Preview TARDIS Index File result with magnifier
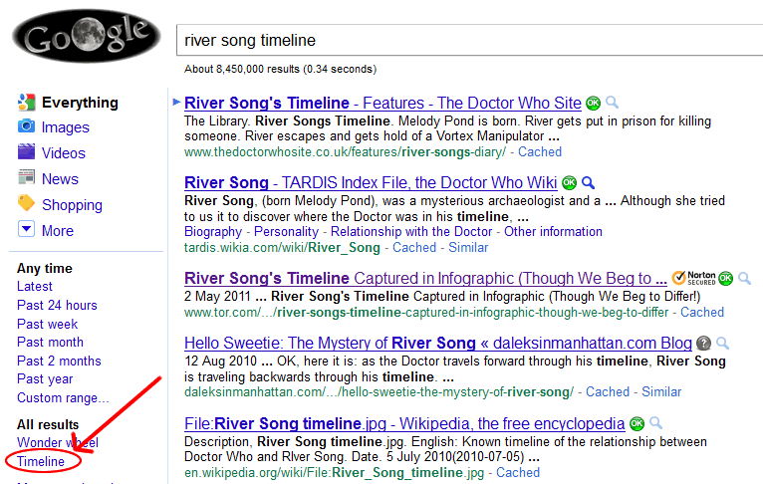763x484 pixels. pyautogui.click(x=589, y=182)
